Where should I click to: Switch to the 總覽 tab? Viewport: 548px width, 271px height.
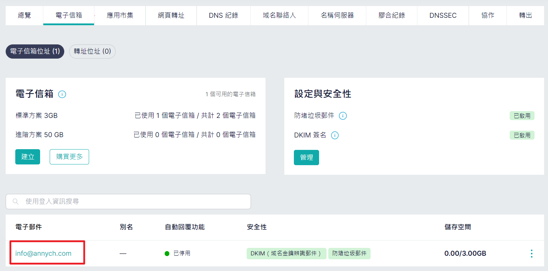click(x=24, y=15)
